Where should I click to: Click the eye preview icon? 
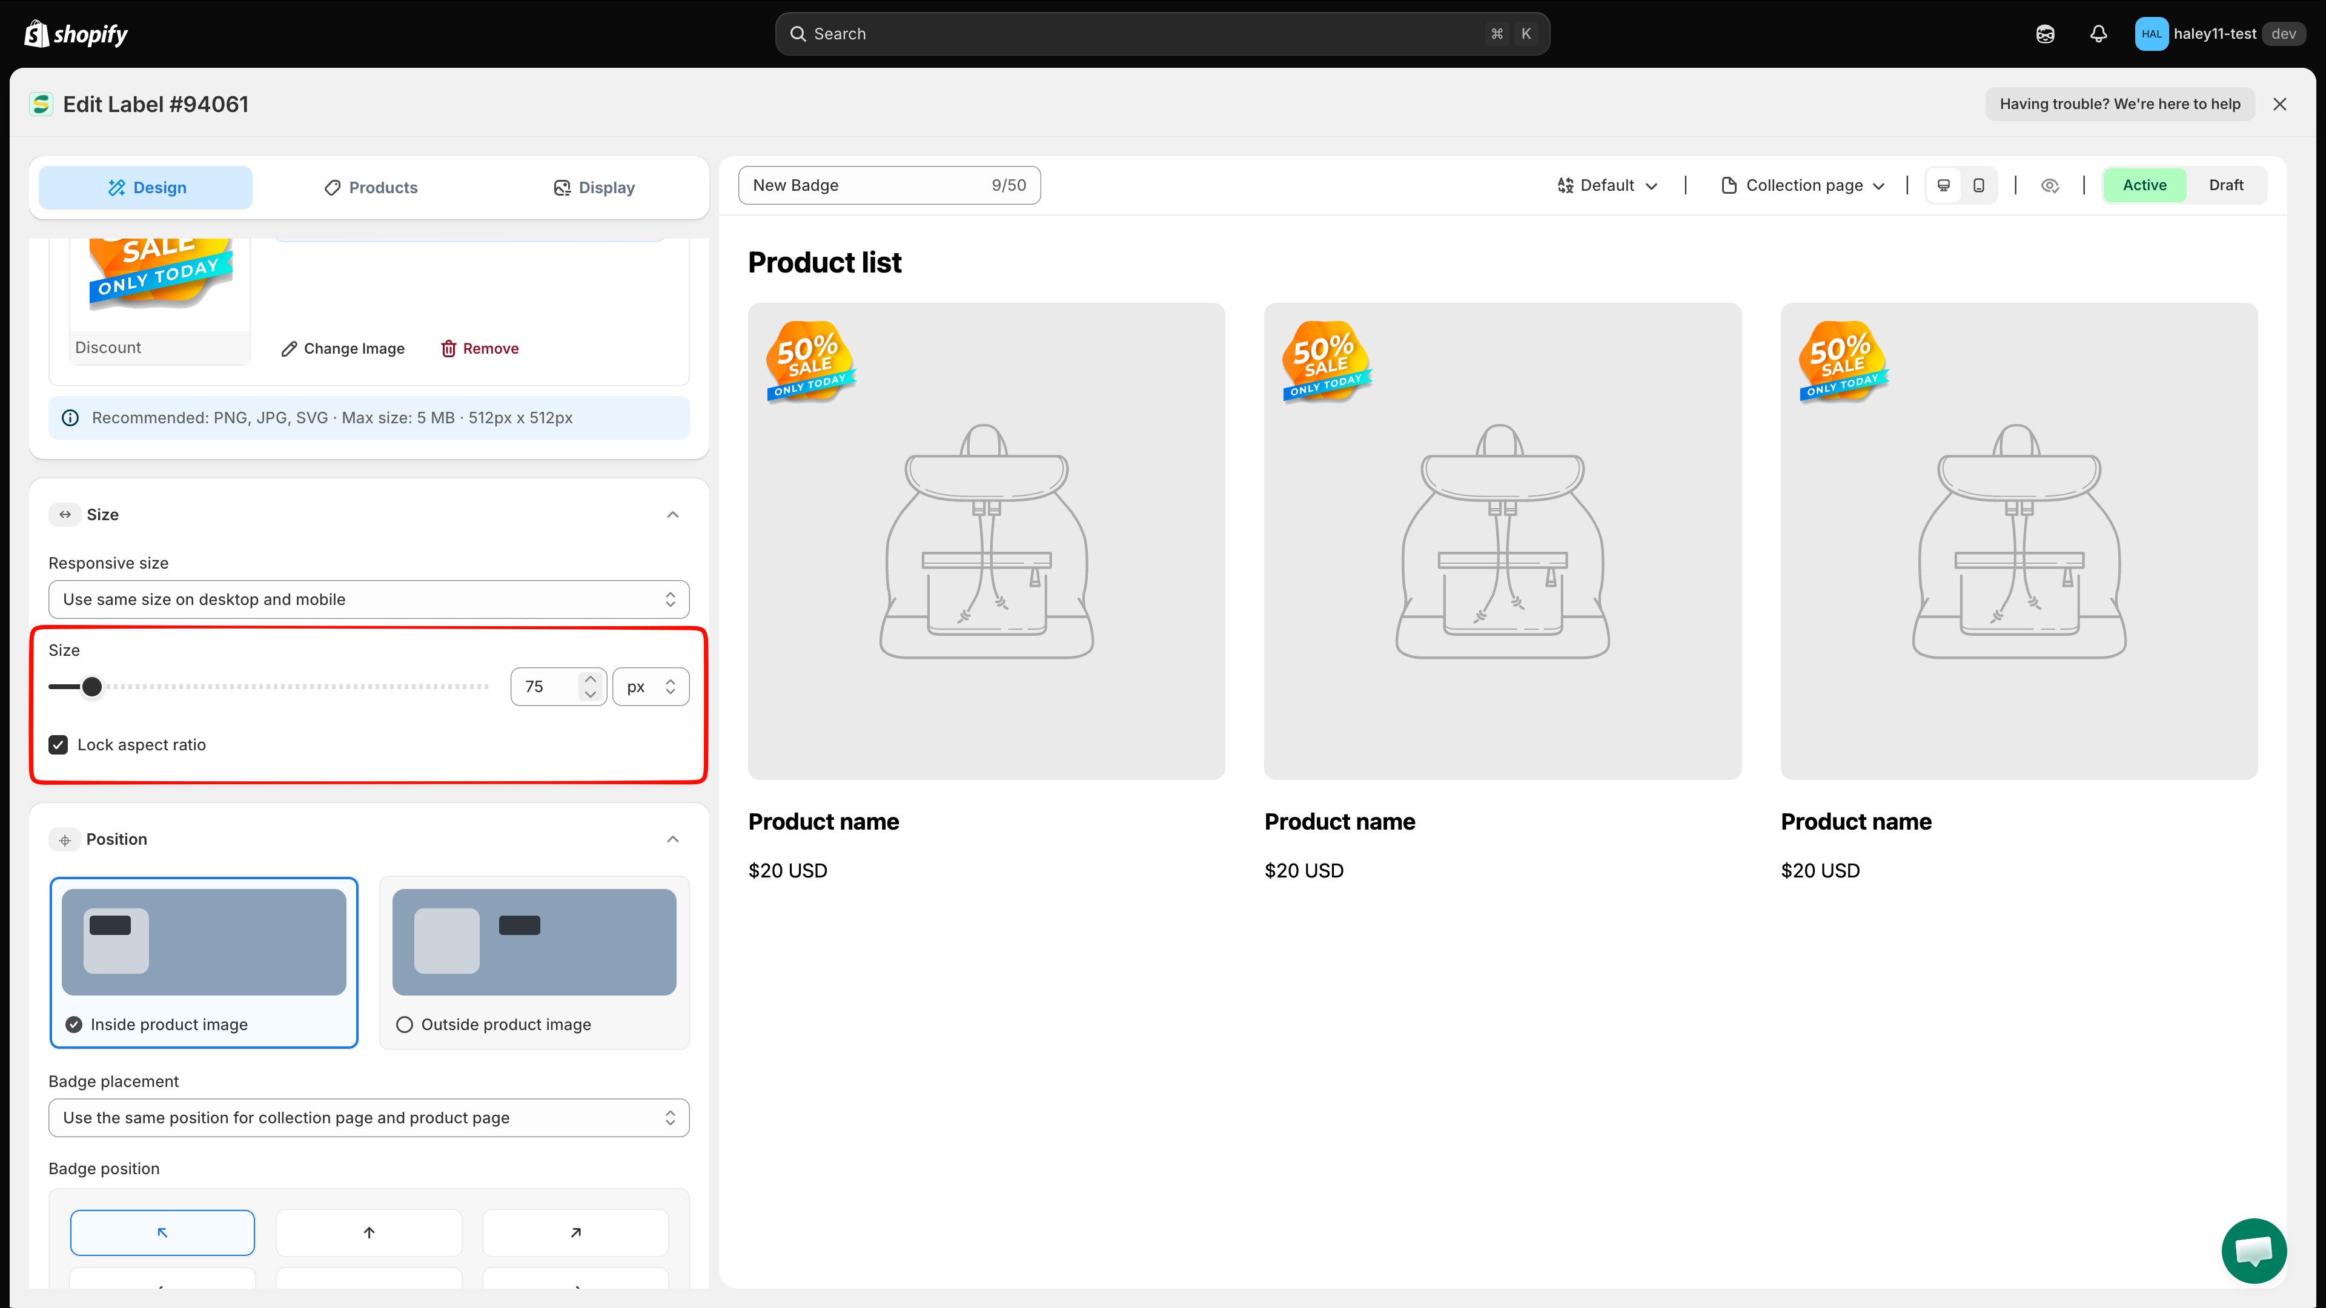[x=2050, y=185]
